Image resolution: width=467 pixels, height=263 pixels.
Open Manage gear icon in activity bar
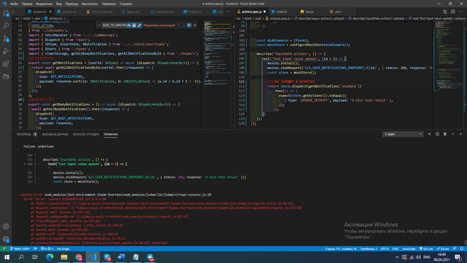click(x=6, y=239)
